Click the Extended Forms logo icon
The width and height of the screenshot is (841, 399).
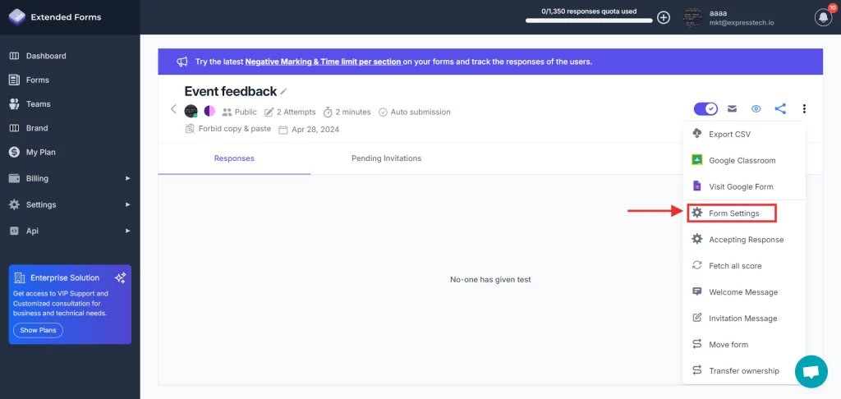(16, 16)
